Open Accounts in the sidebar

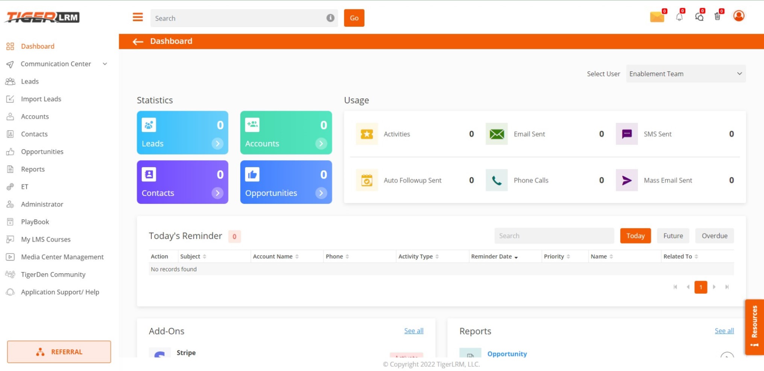click(x=35, y=117)
